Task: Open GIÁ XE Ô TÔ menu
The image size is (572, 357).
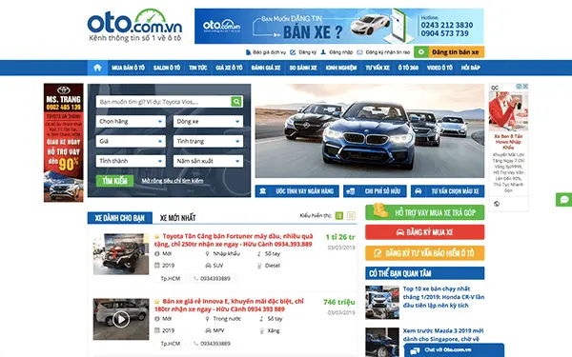Action: [229, 68]
